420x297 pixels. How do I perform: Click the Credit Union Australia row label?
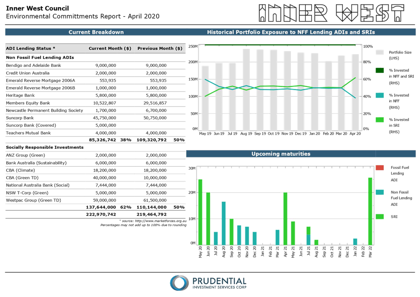tap(28, 73)
